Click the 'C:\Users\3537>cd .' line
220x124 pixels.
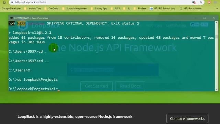click(27, 51)
